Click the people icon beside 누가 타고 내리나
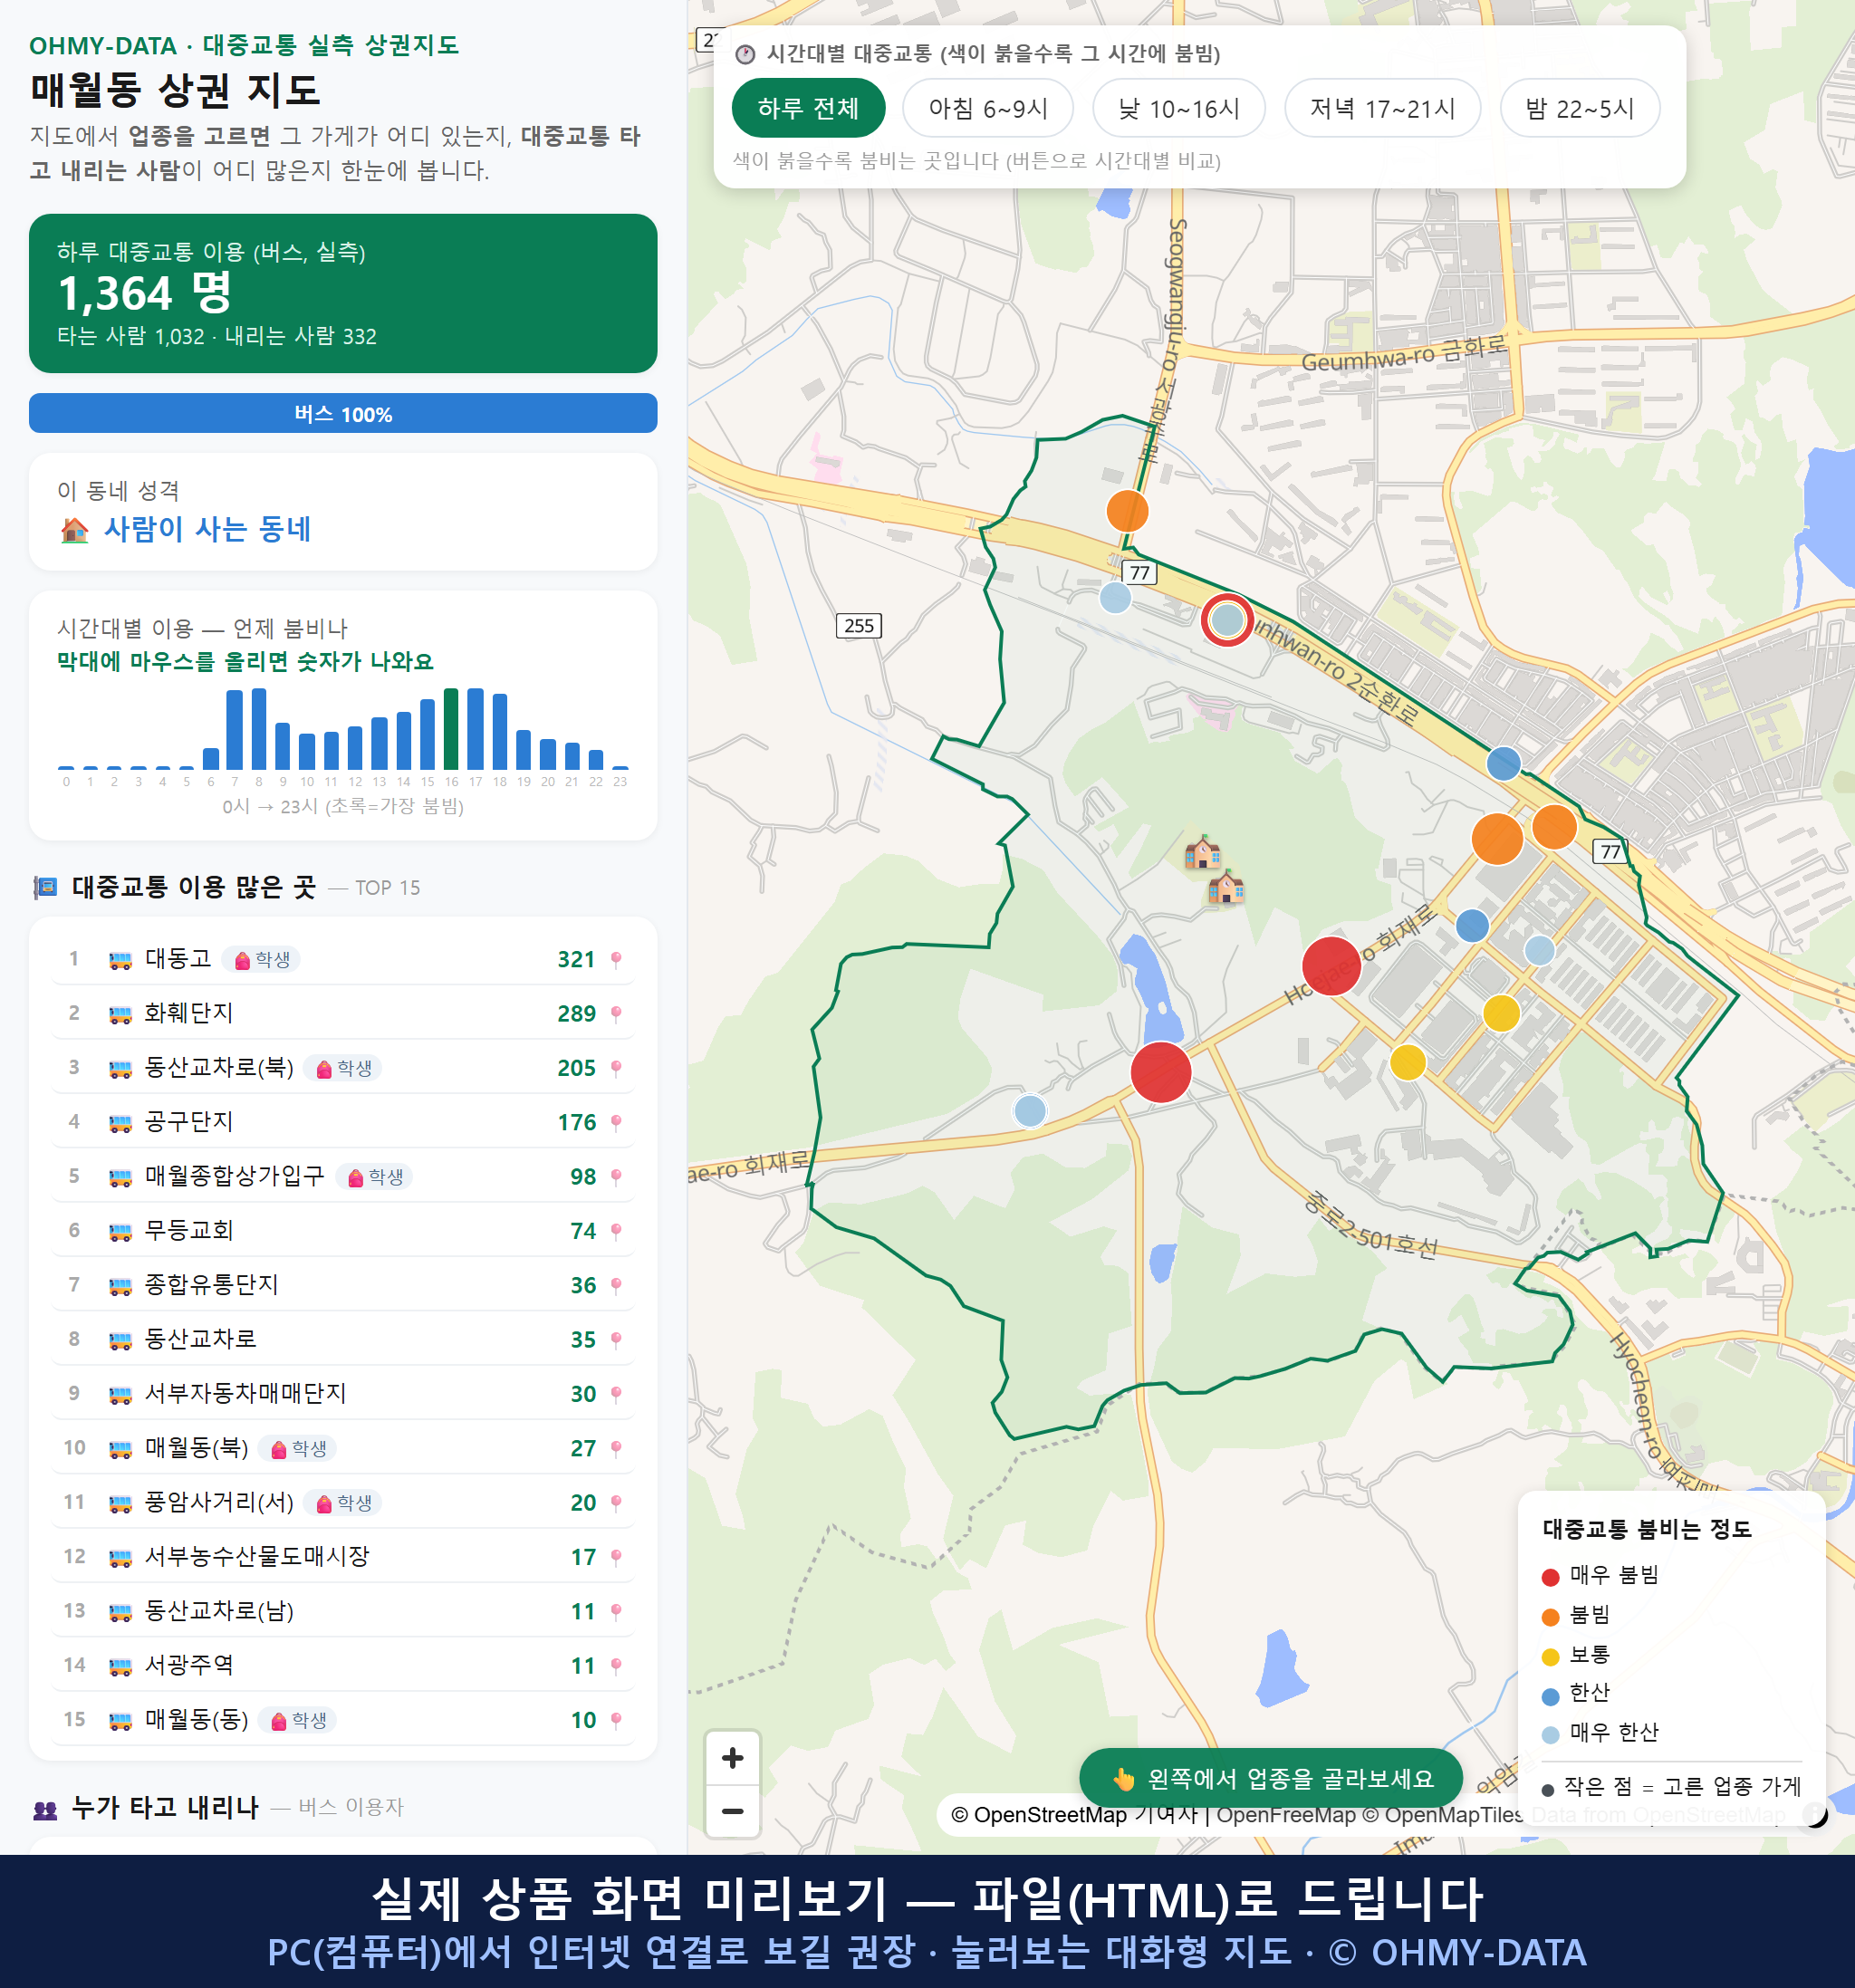The image size is (1855, 1988). [45, 1808]
